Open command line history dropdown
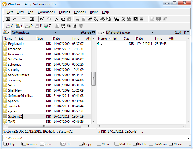This screenshot has width=193, height=149. tap(188, 138)
